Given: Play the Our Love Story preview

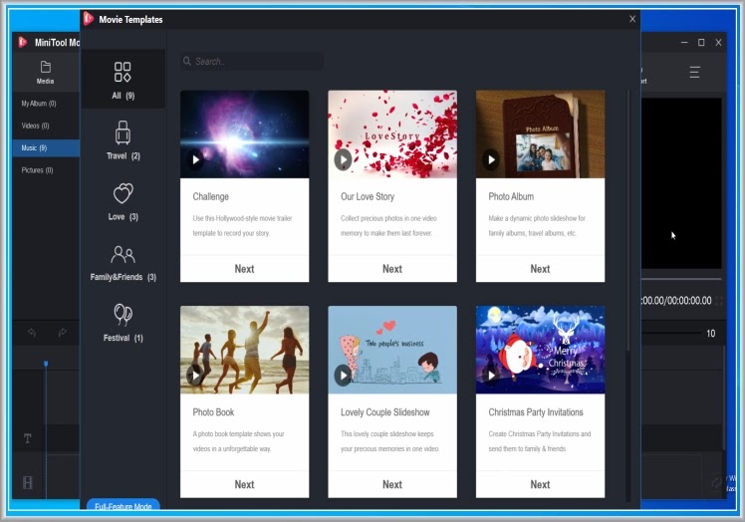Looking at the screenshot, I should 343,159.
